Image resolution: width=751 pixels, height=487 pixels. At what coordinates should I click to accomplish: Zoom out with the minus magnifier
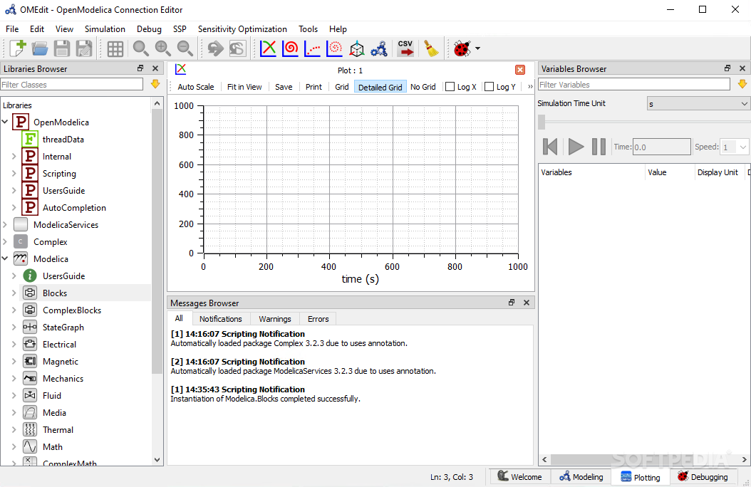point(185,48)
